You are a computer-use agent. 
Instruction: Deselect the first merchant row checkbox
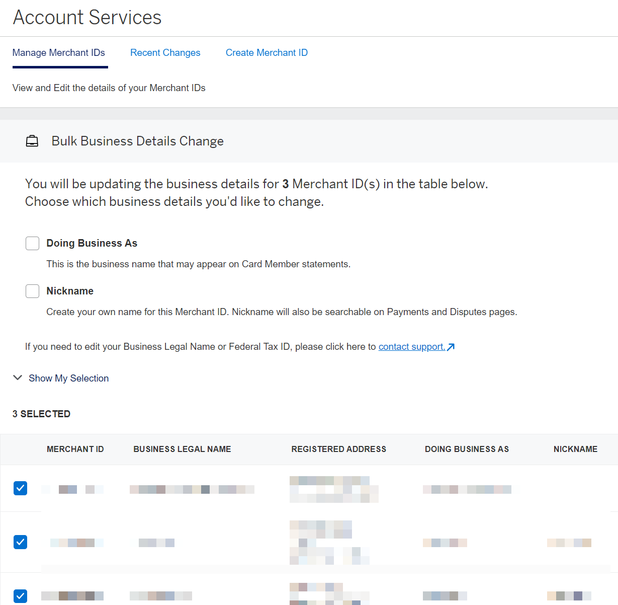coord(20,488)
